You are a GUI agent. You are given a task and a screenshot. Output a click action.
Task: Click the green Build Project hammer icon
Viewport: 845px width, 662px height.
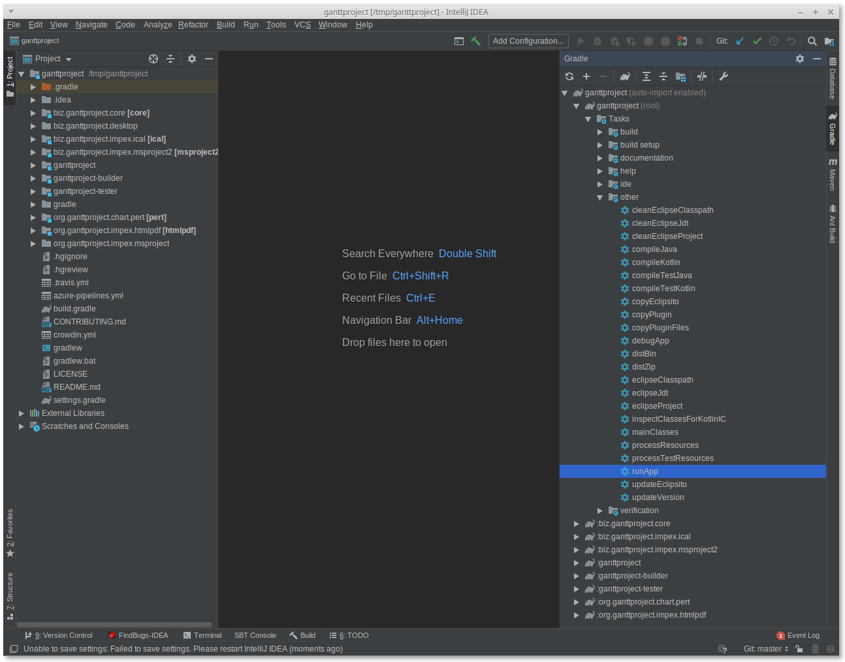point(475,41)
